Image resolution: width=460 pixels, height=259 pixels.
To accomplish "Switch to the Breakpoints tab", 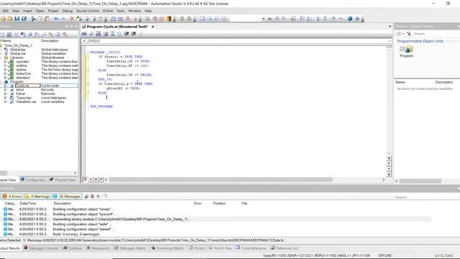I will tap(98, 248).
